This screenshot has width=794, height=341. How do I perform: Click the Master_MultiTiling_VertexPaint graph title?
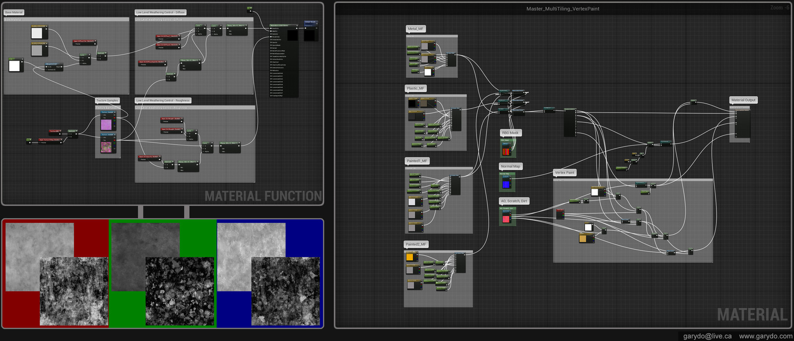(x=563, y=9)
